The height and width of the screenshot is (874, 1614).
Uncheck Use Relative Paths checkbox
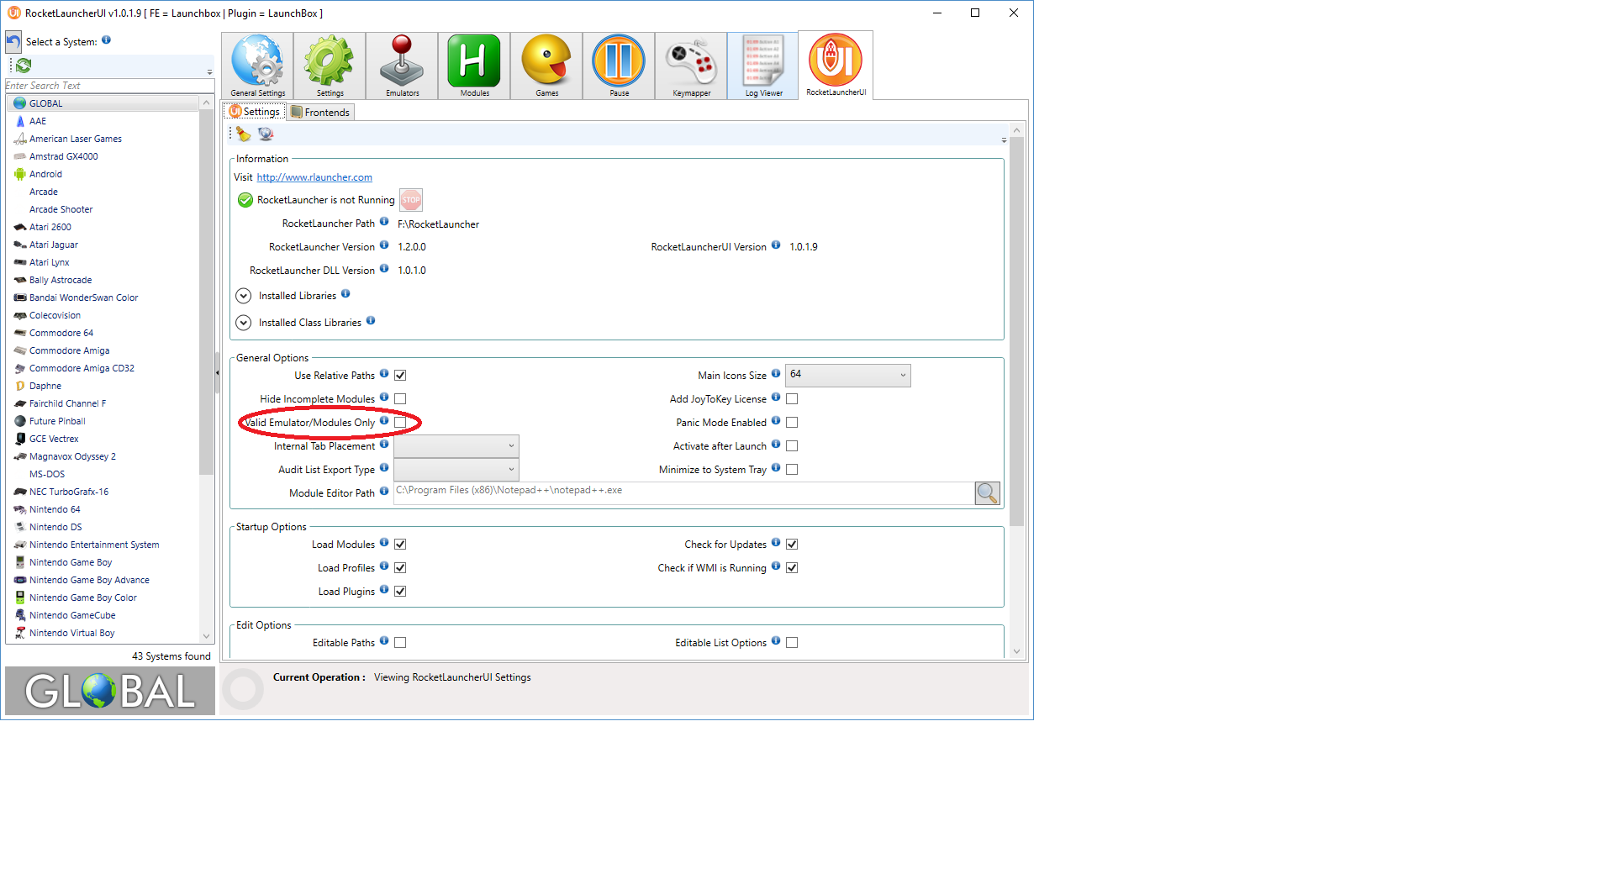pos(400,376)
